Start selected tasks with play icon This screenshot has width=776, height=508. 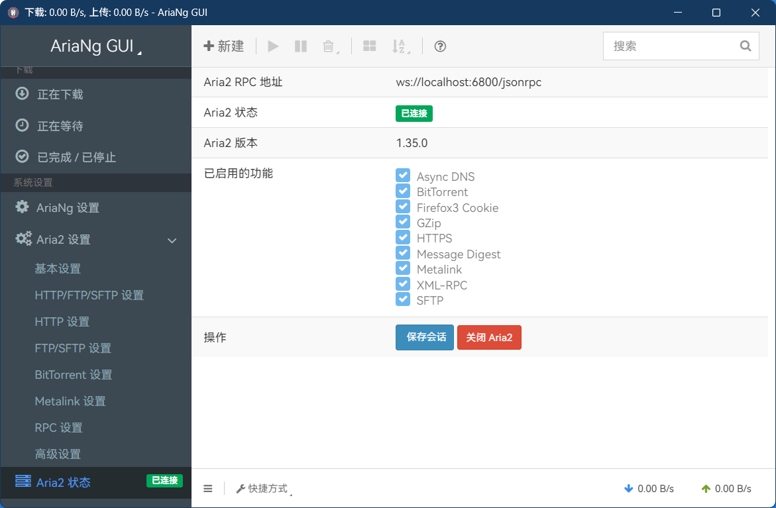(x=273, y=46)
